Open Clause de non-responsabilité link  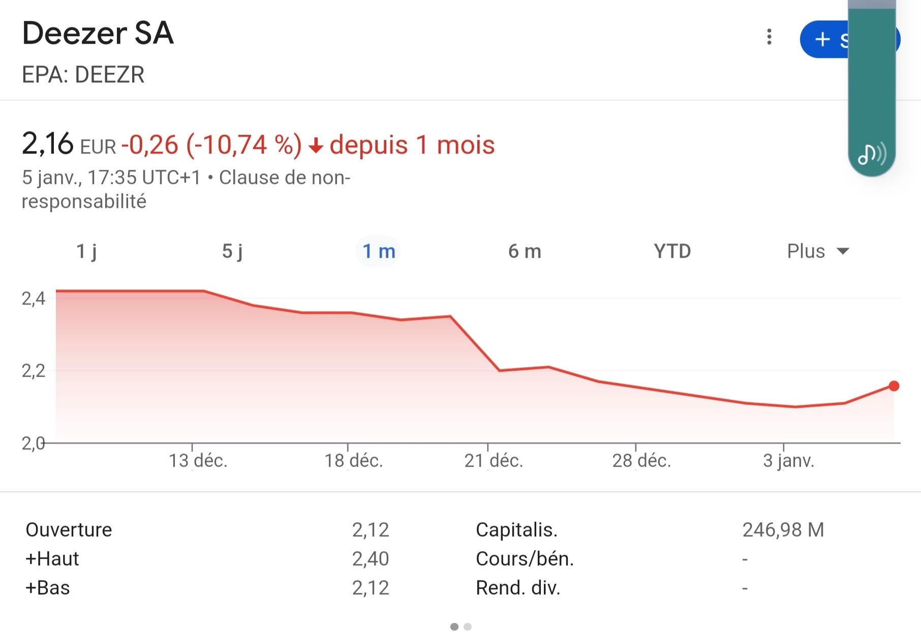186,189
